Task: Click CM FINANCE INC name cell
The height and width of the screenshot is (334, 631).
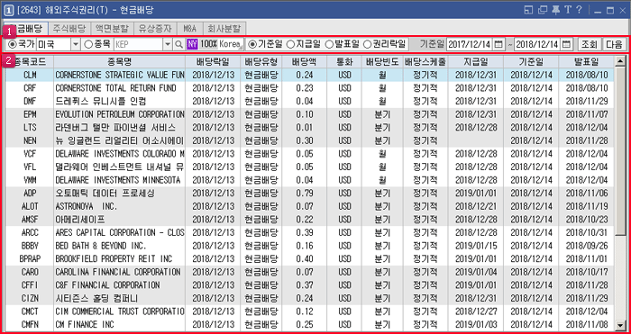Action: pos(120,324)
